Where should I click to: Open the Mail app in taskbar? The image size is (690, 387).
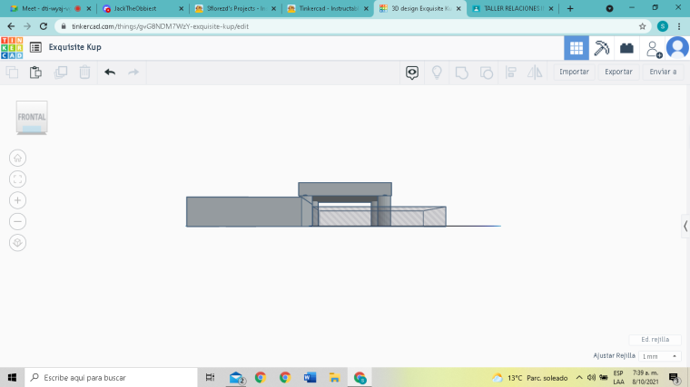tap(237, 377)
